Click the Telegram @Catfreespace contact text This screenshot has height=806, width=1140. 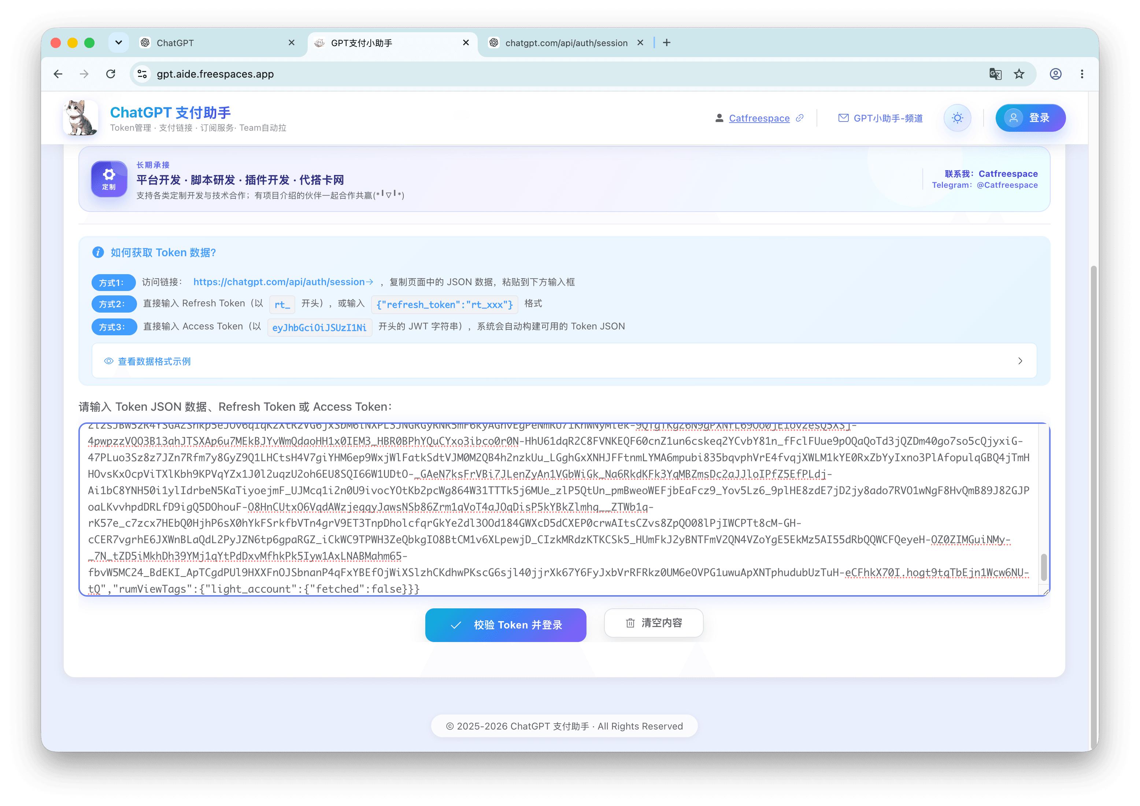click(x=985, y=185)
